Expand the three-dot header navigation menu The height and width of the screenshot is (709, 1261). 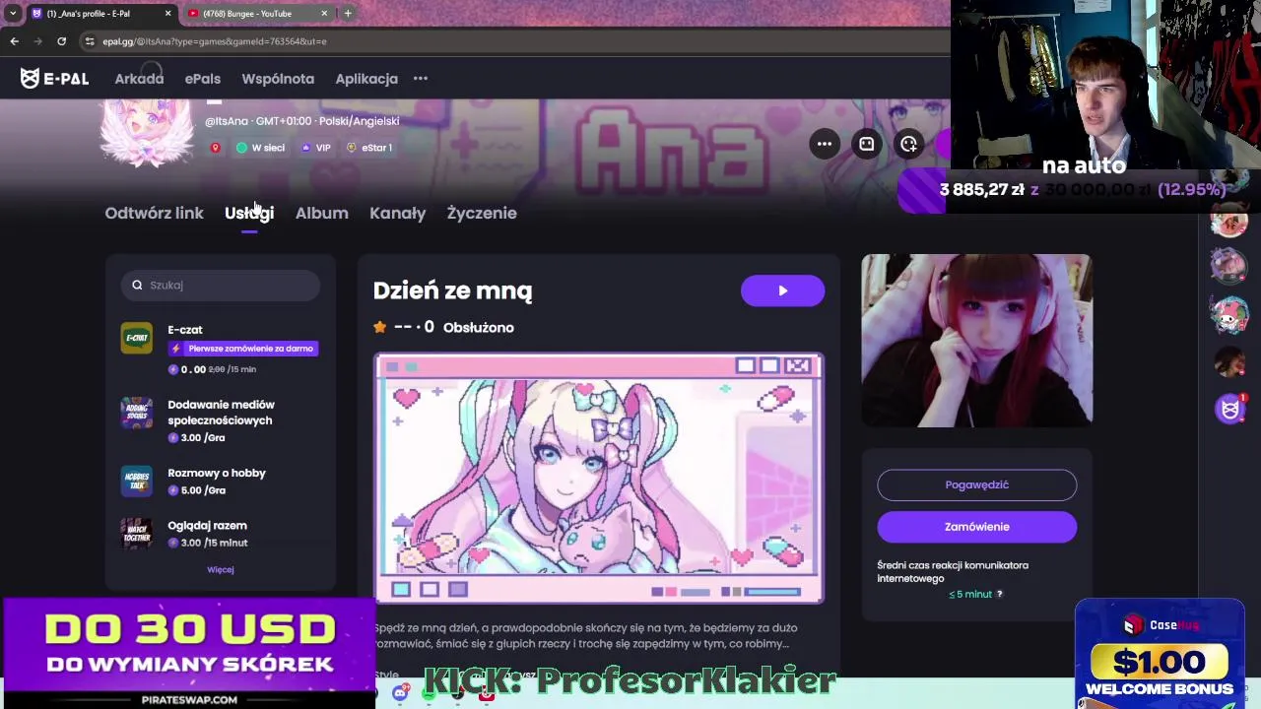point(421,79)
